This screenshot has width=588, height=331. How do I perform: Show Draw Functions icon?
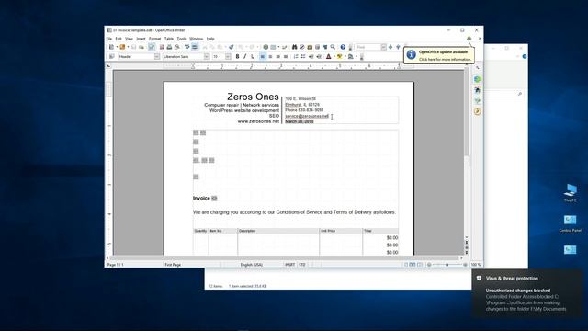[x=284, y=47]
